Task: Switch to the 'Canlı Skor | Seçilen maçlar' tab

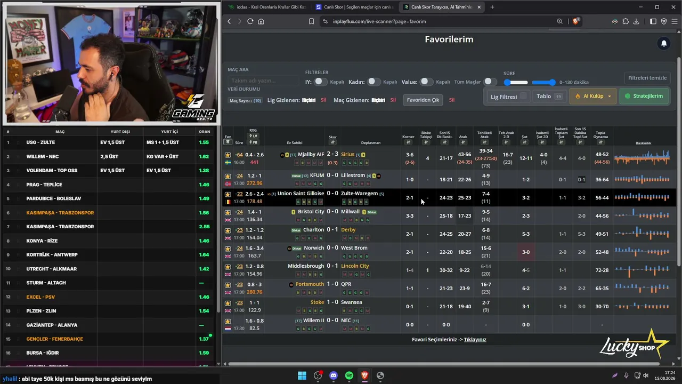Action: (354, 7)
